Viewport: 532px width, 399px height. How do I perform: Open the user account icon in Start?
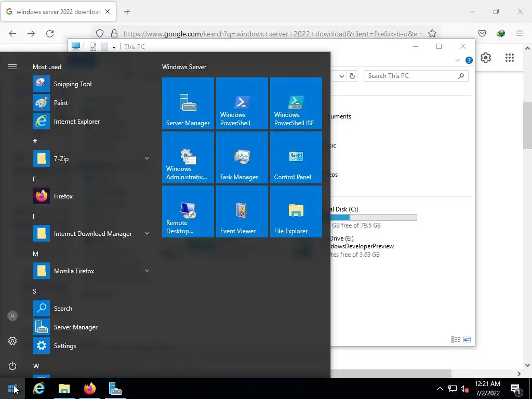[12, 316]
